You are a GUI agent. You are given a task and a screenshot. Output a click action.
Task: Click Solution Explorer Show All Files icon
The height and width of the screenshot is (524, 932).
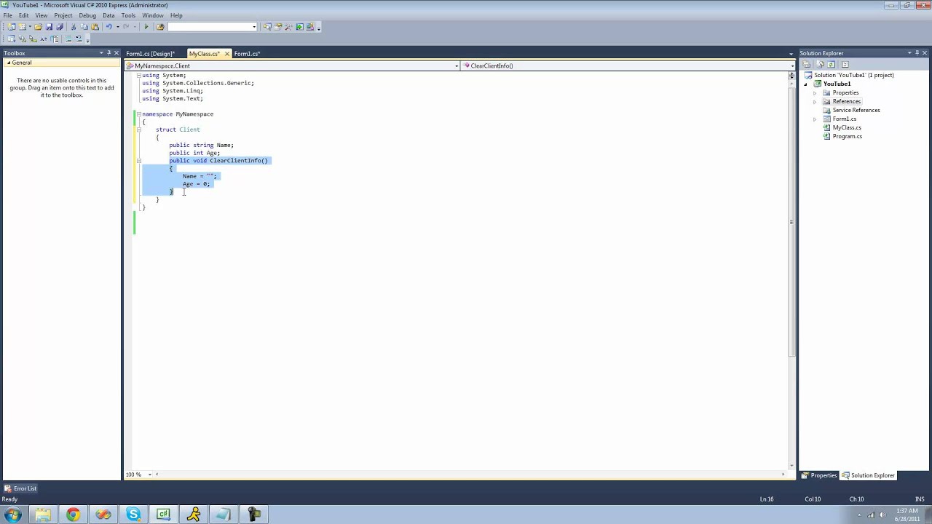[820, 64]
